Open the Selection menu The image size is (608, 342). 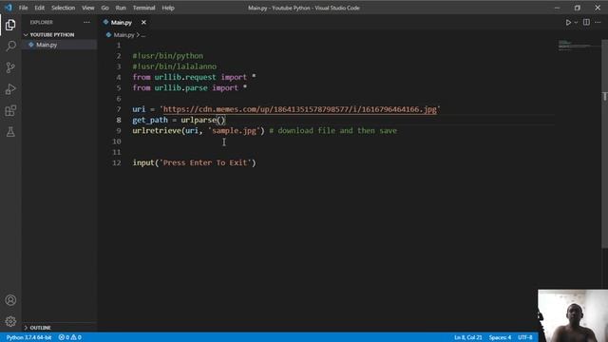64,8
